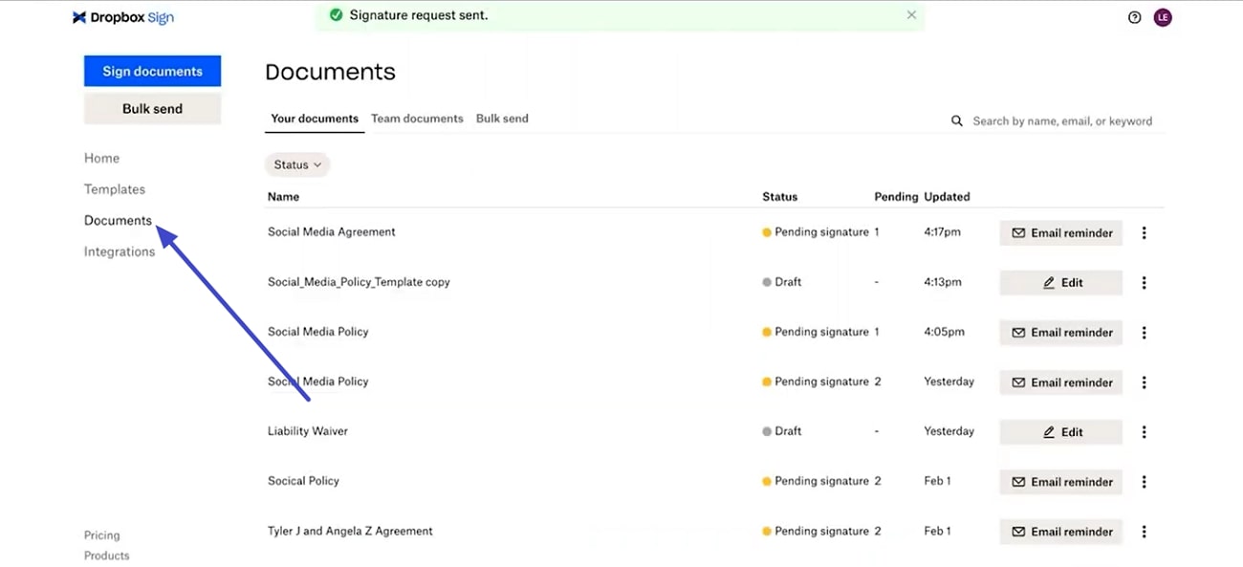
Task: Open kebab menu for Social Media Agreement
Action: [1144, 232]
